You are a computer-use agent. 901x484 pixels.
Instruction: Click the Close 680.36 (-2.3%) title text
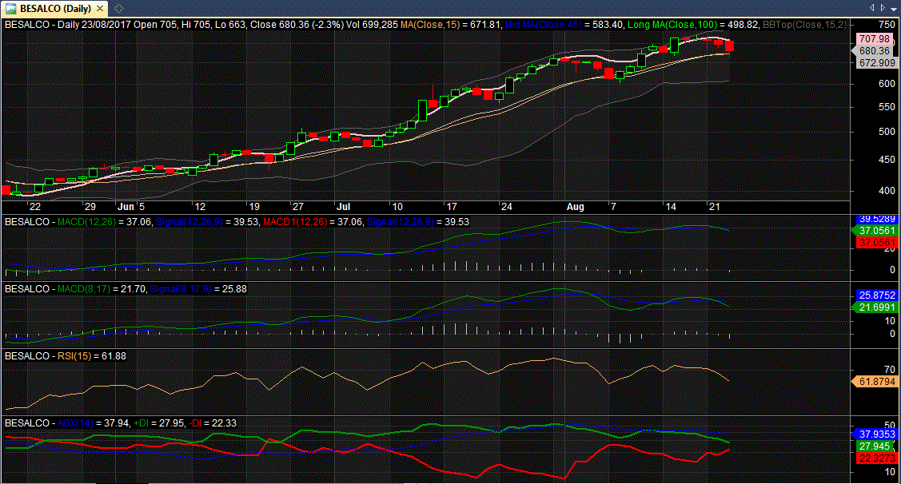pos(297,25)
